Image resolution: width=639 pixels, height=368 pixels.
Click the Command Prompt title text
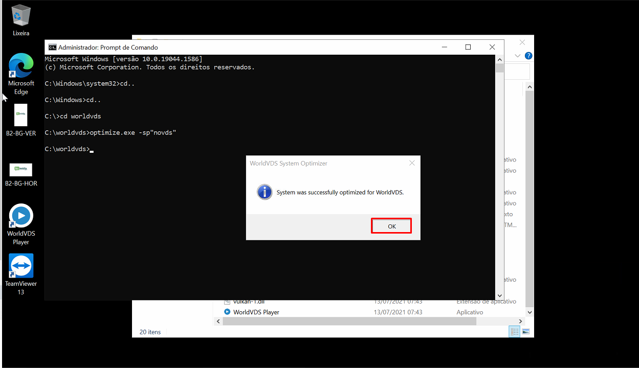click(x=108, y=47)
